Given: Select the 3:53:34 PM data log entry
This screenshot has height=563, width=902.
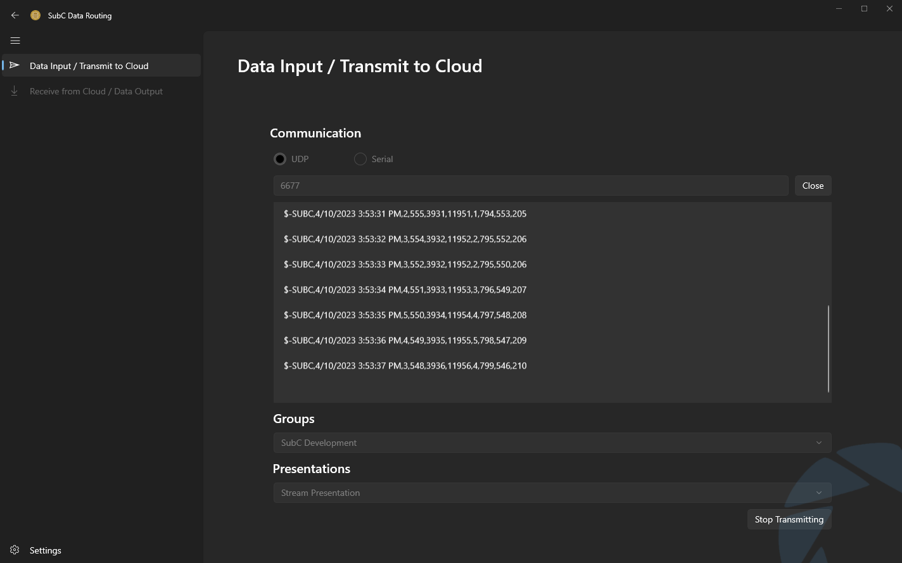Looking at the screenshot, I should click(405, 289).
